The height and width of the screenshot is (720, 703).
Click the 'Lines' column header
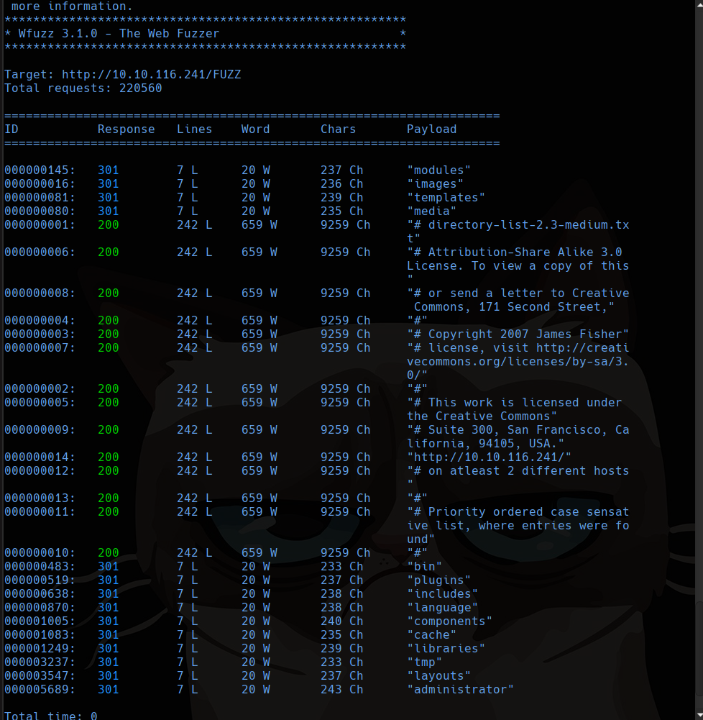pyautogui.click(x=195, y=129)
